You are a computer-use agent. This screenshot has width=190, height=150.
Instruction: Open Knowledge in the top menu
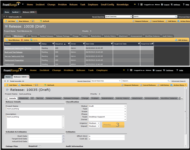pos(123,4)
